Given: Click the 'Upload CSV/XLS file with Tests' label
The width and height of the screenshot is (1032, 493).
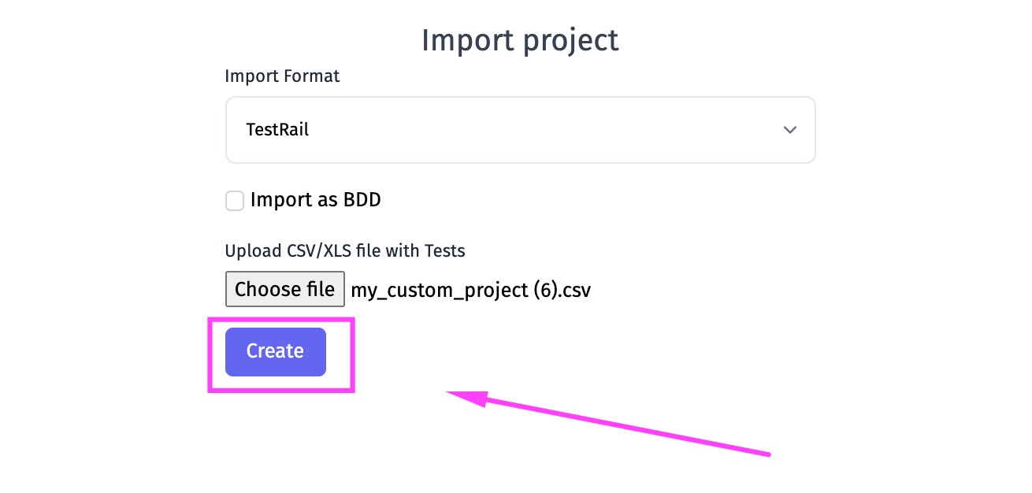Looking at the screenshot, I should (345, 251).
